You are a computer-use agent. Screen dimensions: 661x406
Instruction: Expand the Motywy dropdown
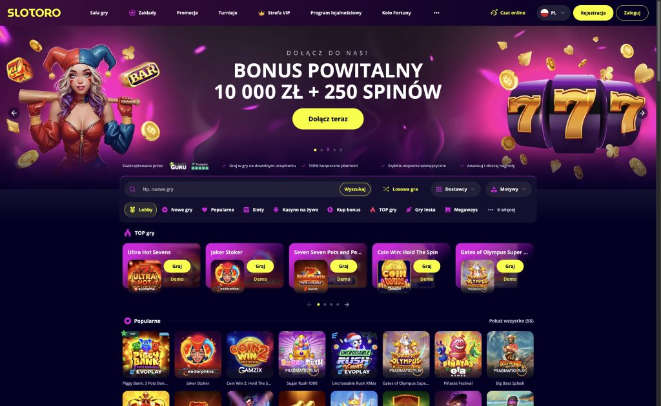coord(509,189)
